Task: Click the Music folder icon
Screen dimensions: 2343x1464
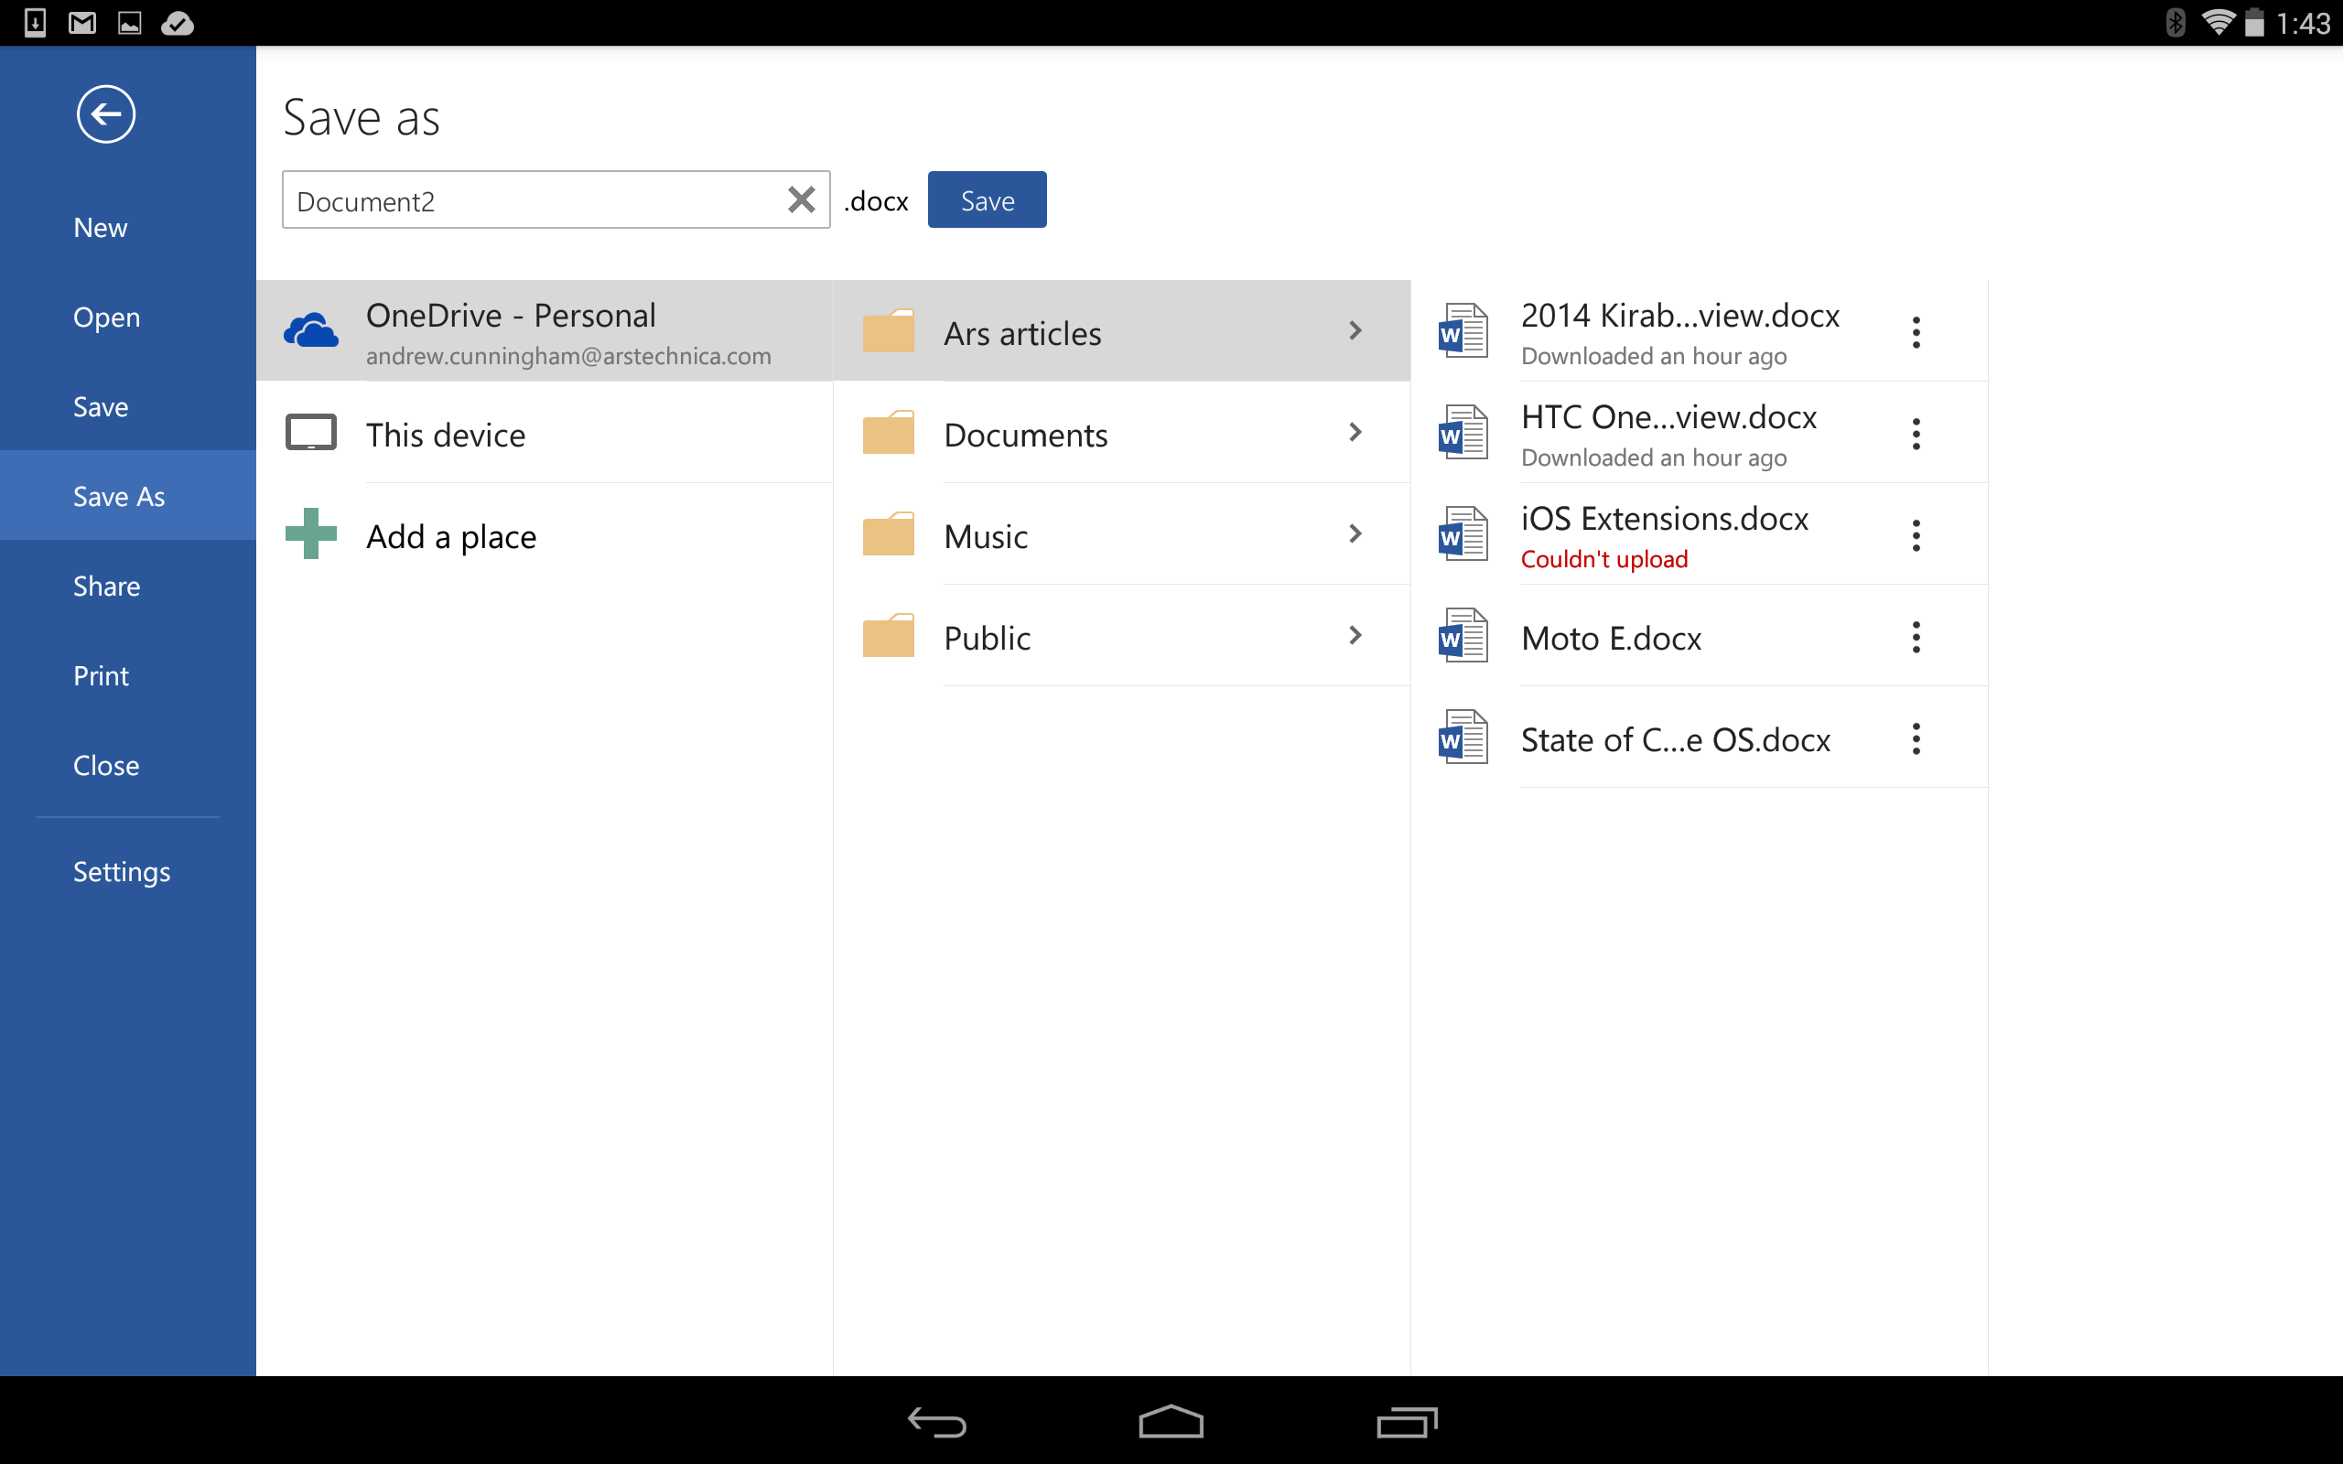Action: (x=889, y=533)
